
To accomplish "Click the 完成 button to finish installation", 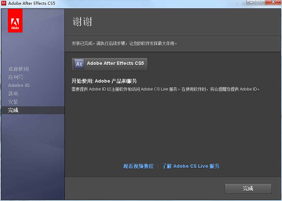I will point(248,188).
